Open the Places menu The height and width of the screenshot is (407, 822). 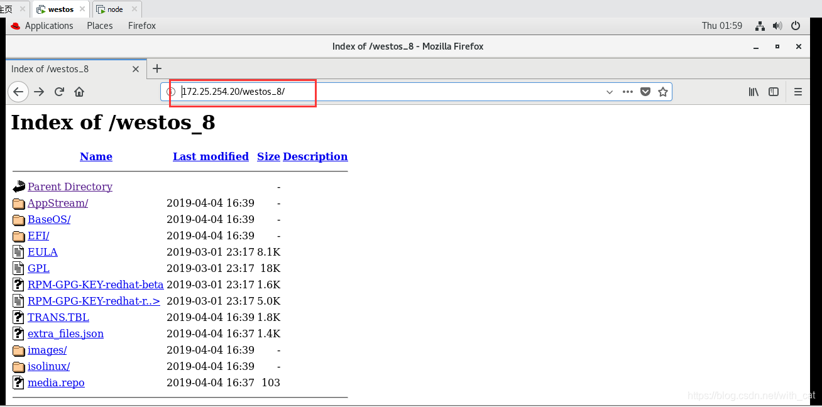tap(100, 26)
